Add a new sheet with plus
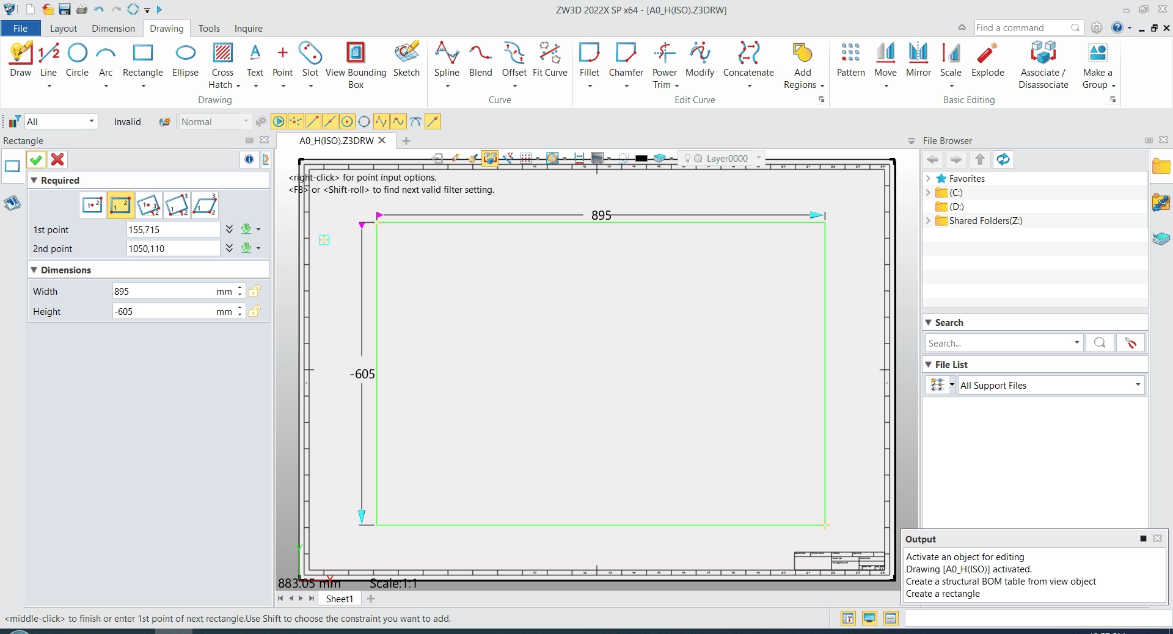 (x=371, y=599)
